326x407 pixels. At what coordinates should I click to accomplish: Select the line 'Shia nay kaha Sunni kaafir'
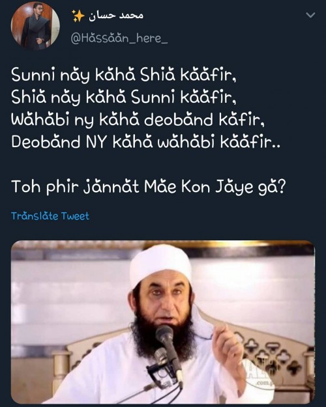coord(124,97)
